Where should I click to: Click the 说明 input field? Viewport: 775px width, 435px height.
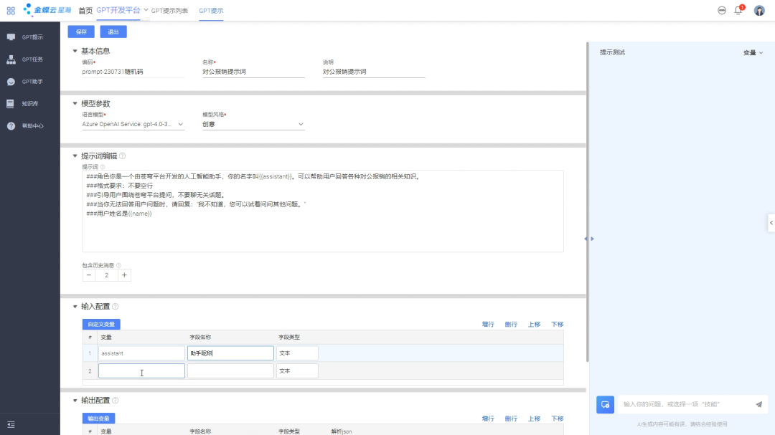(x=374, y=72)
